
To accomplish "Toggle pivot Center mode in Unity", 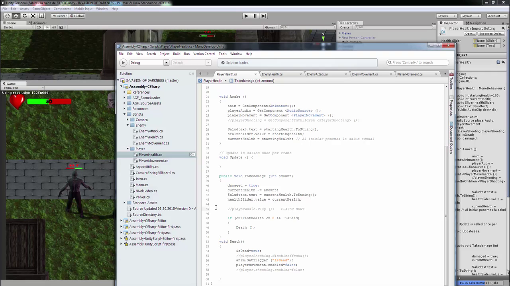I will (x=59, y=16).
